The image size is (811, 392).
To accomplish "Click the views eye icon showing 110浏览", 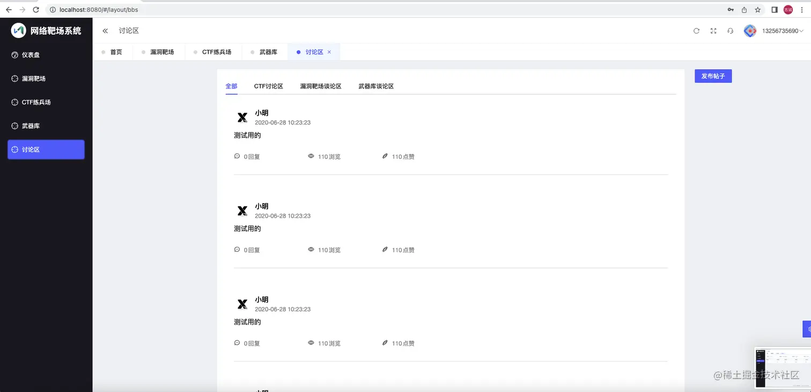I will point(311,156).
